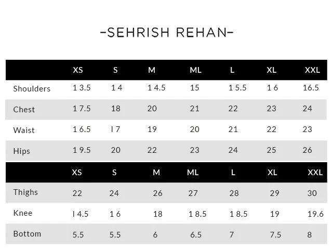Select the Thighs measurement for size S
Viewport: 333px width, 249px height.
[x=114, y=193]
